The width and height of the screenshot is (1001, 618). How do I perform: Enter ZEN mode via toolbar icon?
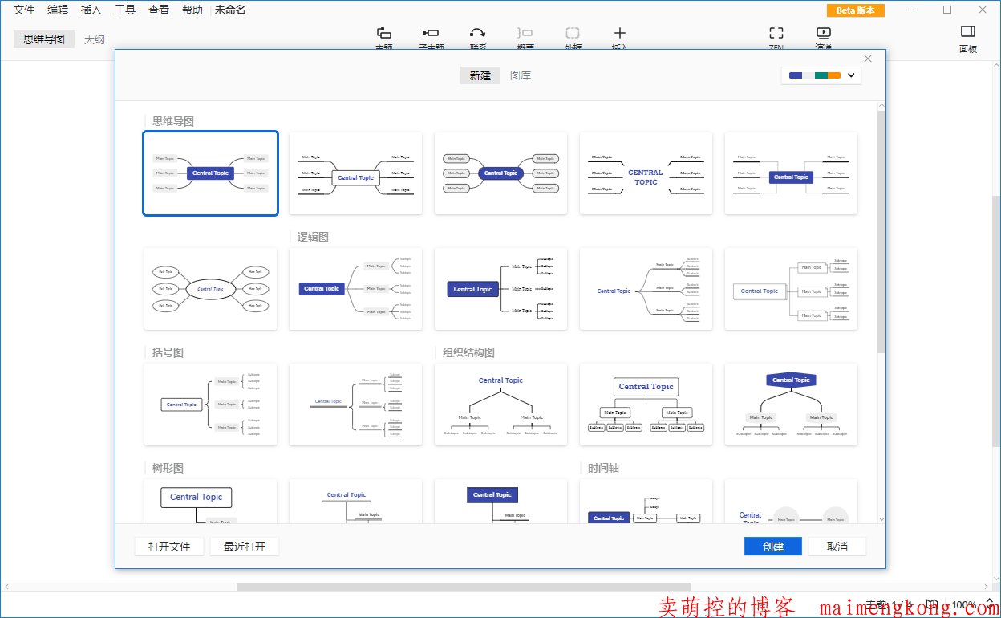tap(776, 34)
